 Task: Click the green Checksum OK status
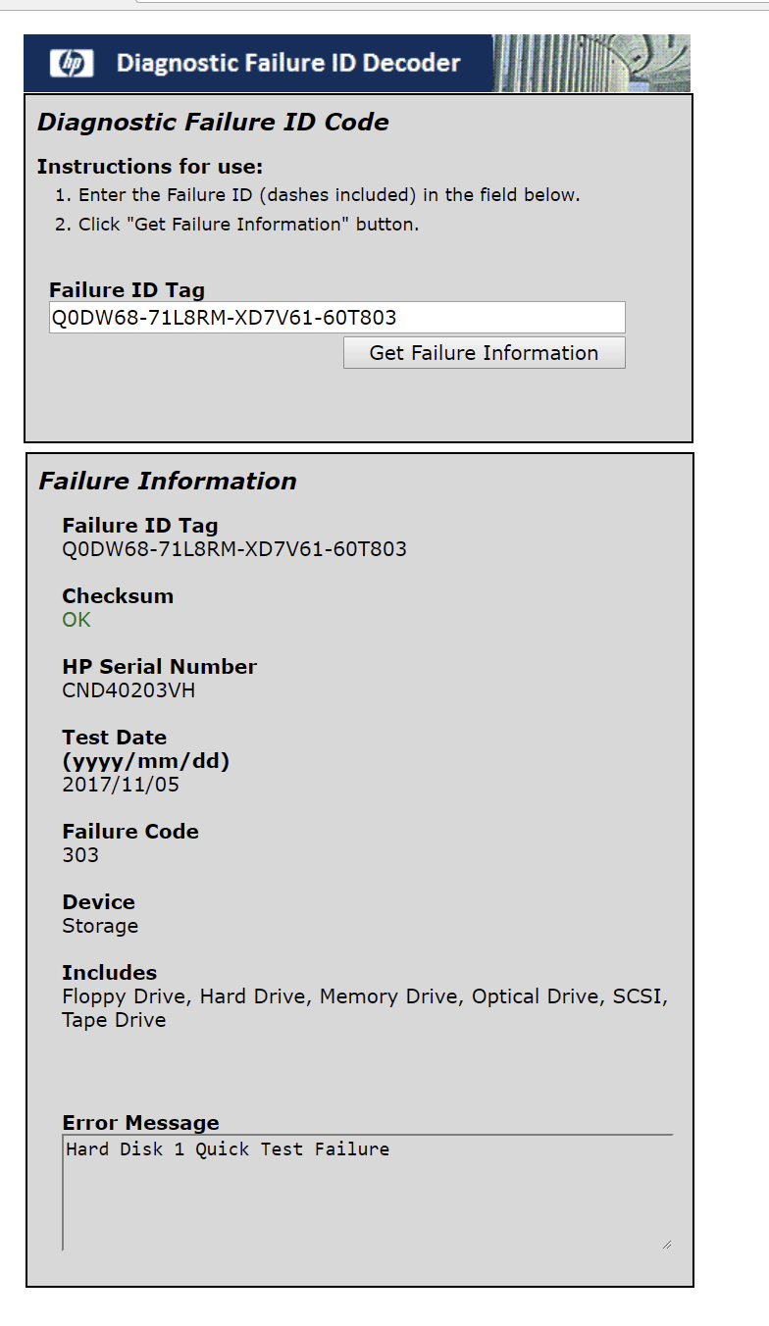[77, 620]
